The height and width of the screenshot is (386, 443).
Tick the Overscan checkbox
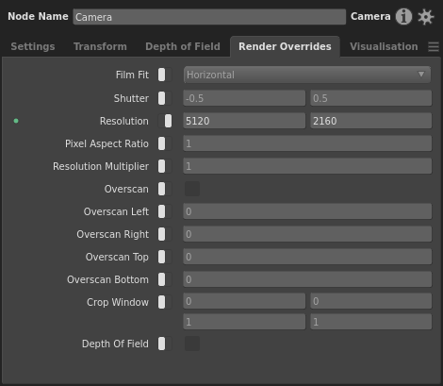192,189
